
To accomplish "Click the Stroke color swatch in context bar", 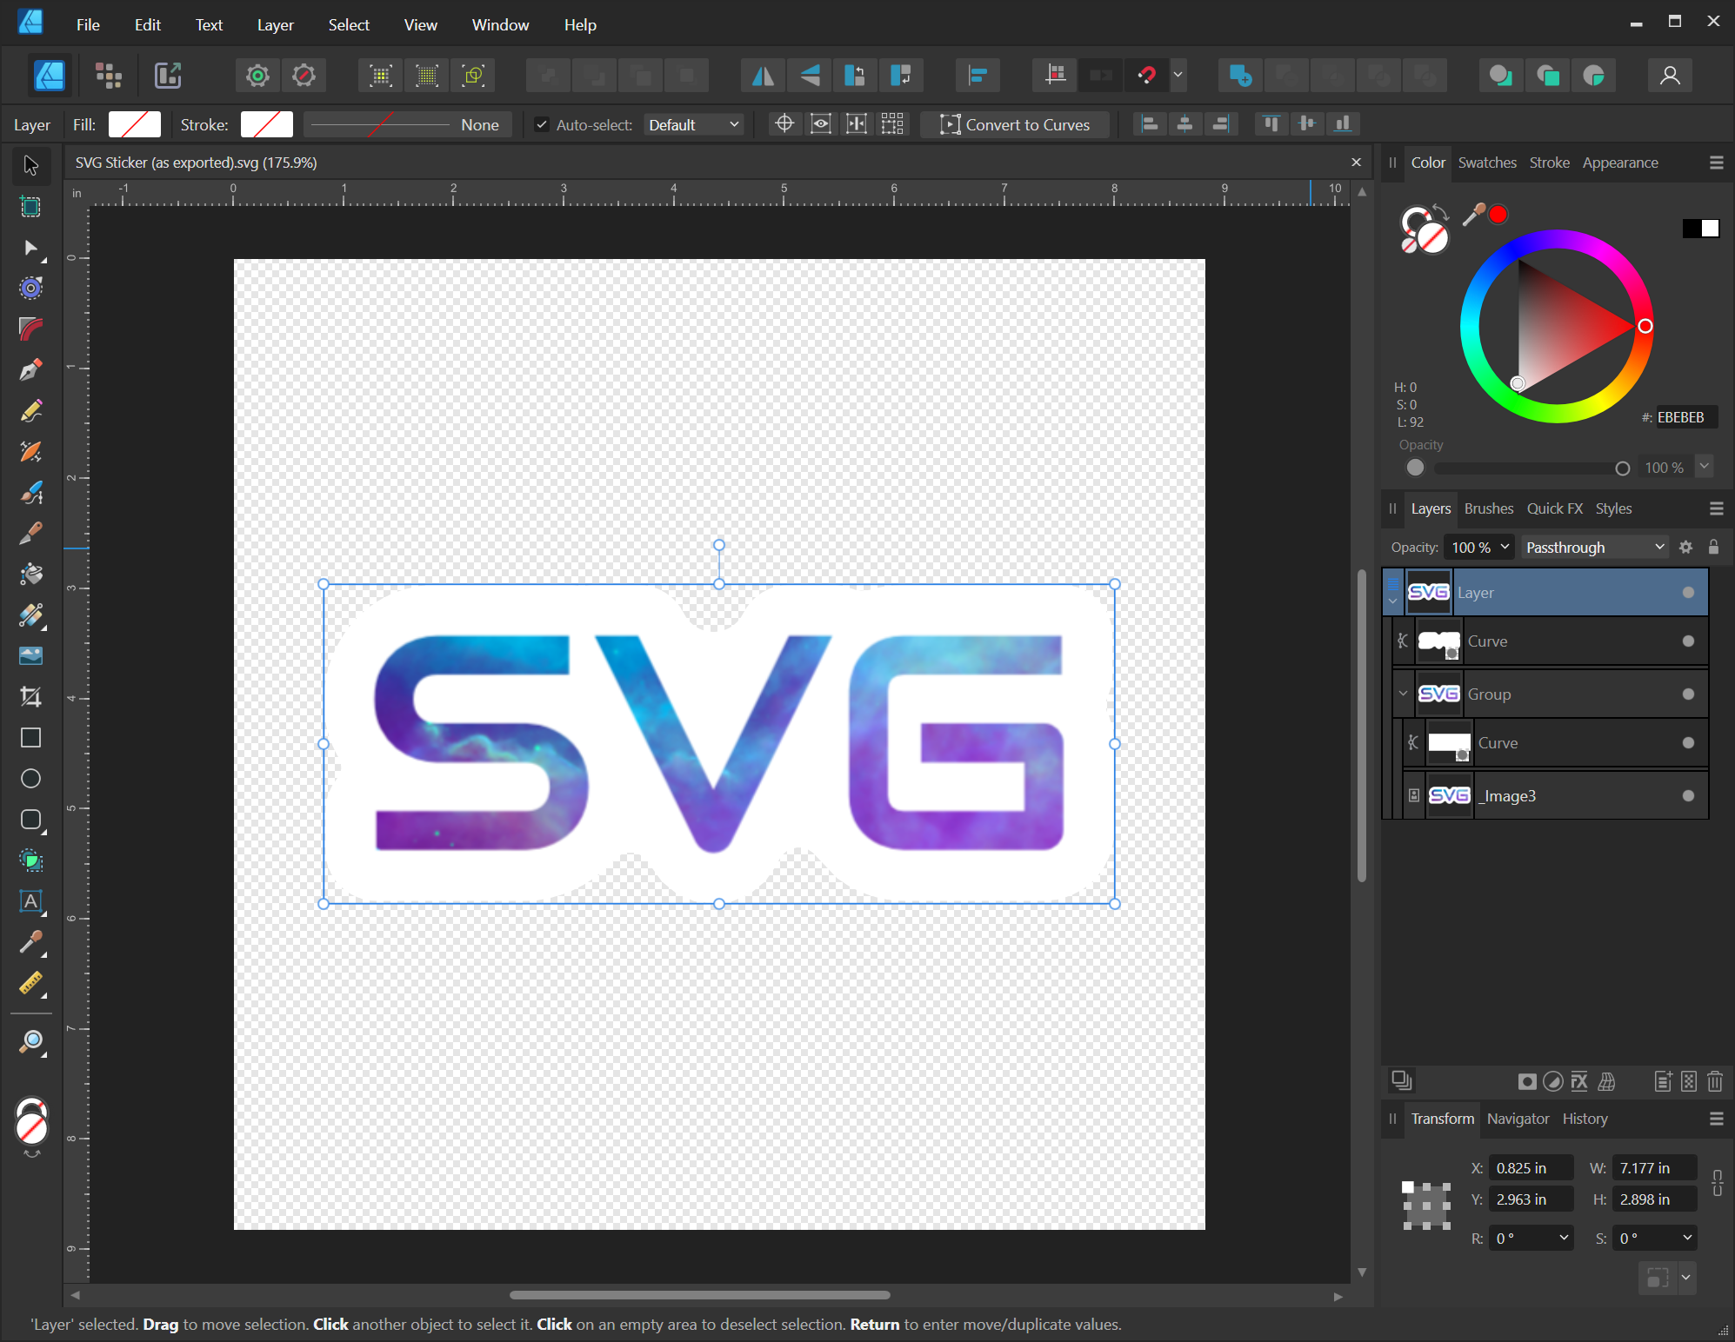I will tap(266, 124).
